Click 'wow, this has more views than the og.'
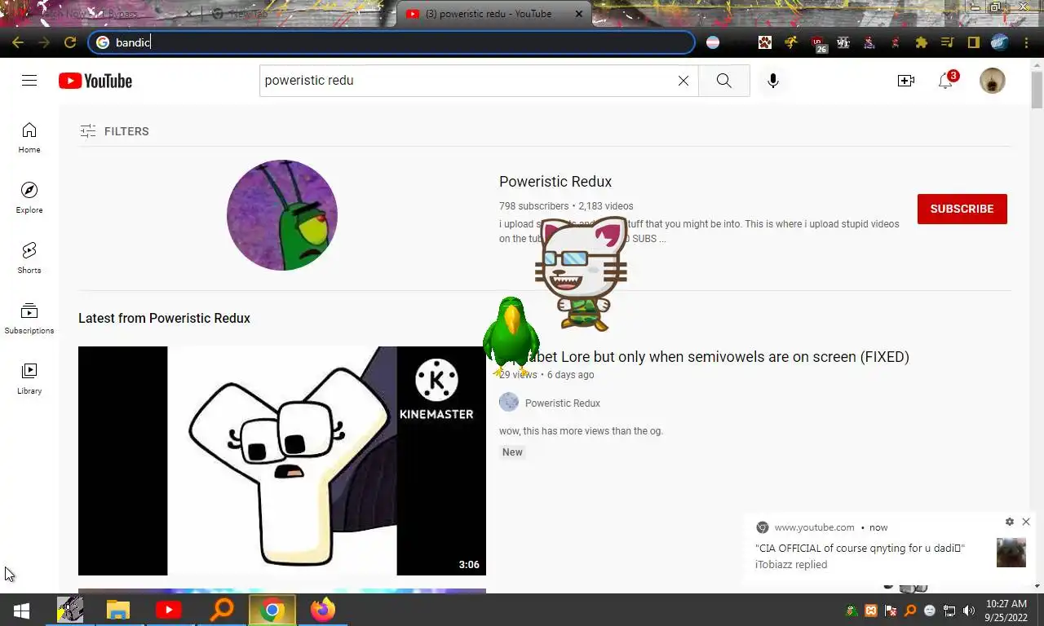 581,431
